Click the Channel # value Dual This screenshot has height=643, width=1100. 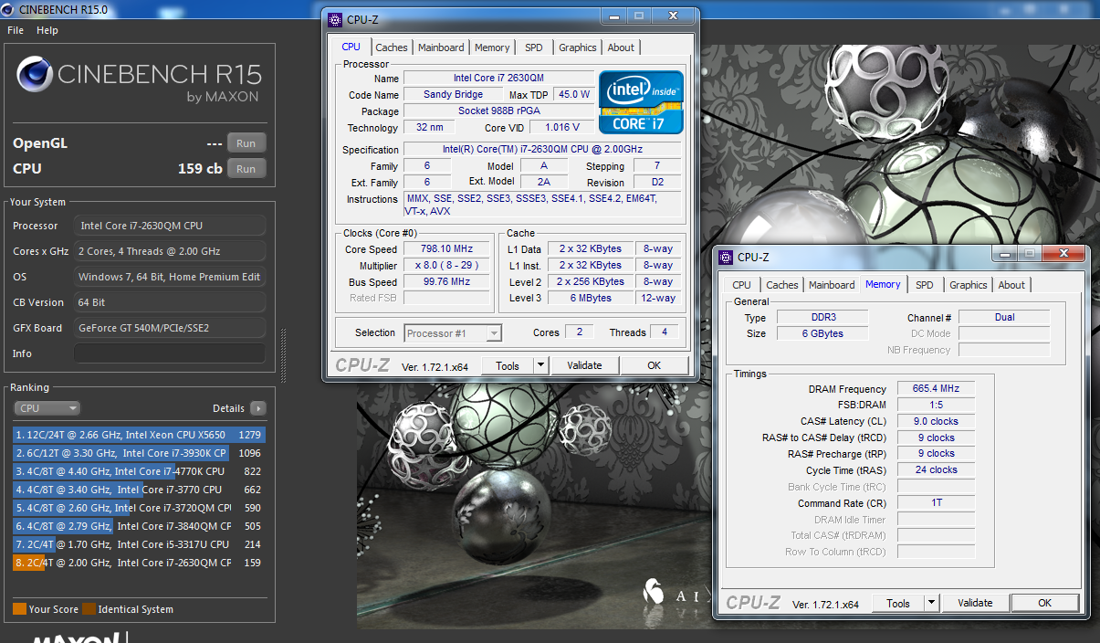click(x=1004, y=317)
